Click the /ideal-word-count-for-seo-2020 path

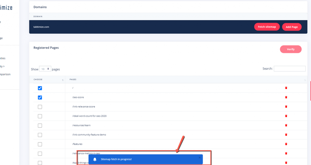tap(89, 116)
